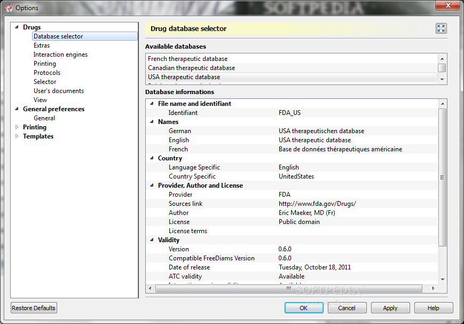This screenshot has height=324, width=464.
Task: Collapse the Country group
Action: pyautogui.click(x=152, y=158)
